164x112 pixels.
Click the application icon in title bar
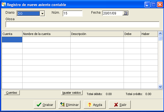4,4
